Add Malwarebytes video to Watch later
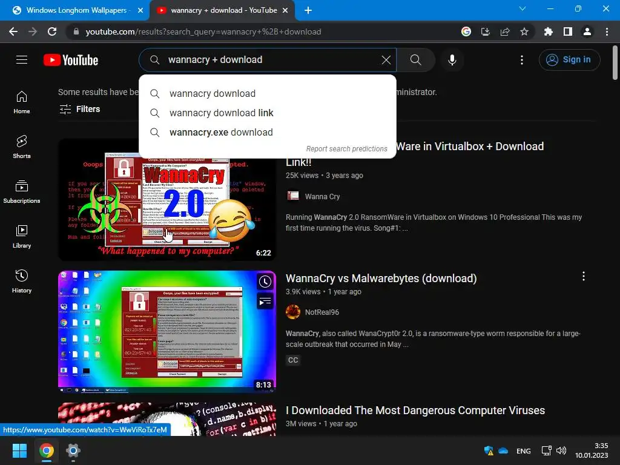The image size is (620, 465). tap(265, 282)
